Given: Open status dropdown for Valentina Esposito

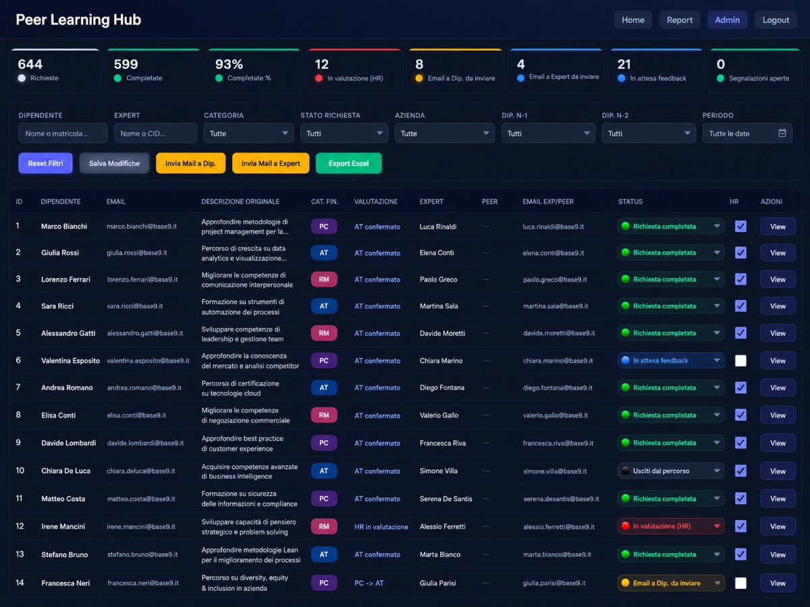Looking at the screenshot, I should (671, 361).
